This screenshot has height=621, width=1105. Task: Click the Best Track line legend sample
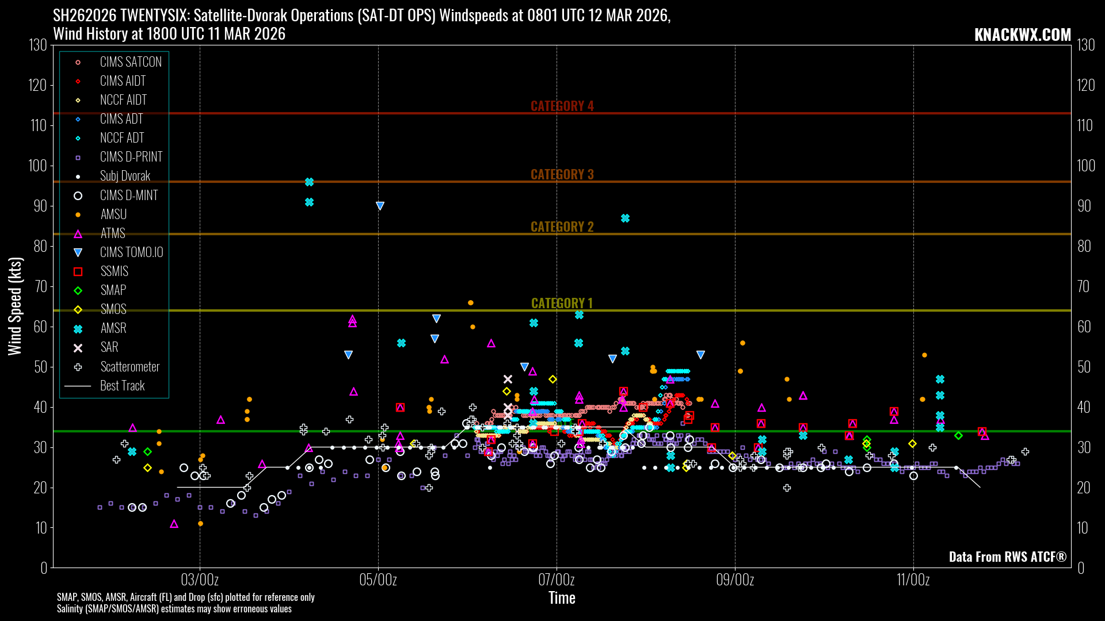78,386
